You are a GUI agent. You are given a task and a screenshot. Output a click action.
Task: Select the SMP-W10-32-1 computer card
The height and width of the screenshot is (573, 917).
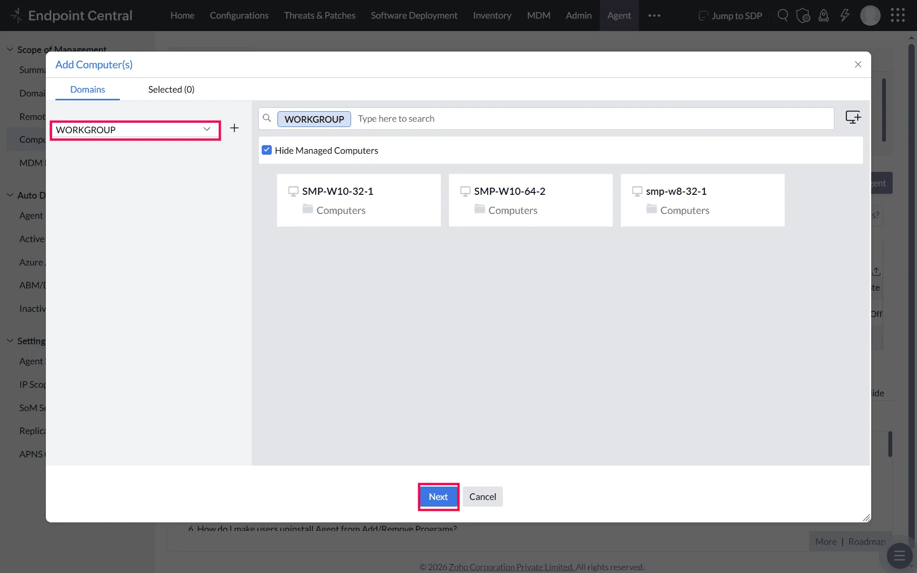coord(359,200)
